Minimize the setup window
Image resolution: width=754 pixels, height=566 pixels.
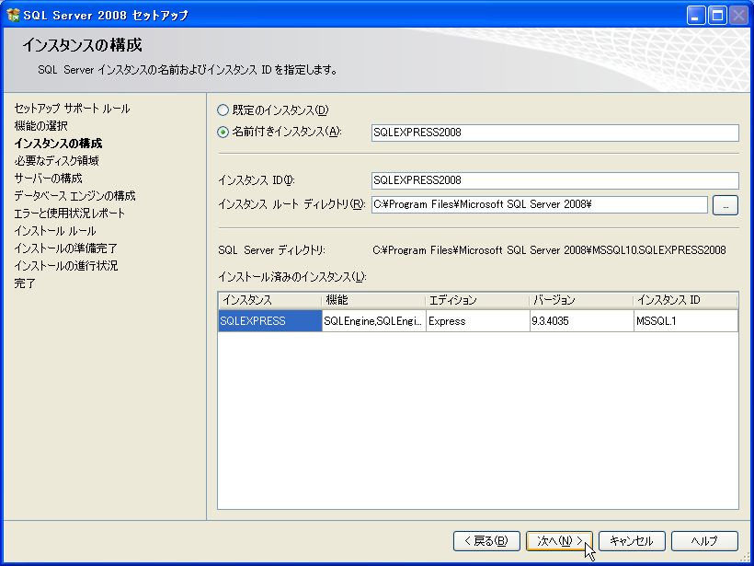(x=696, y=16)
